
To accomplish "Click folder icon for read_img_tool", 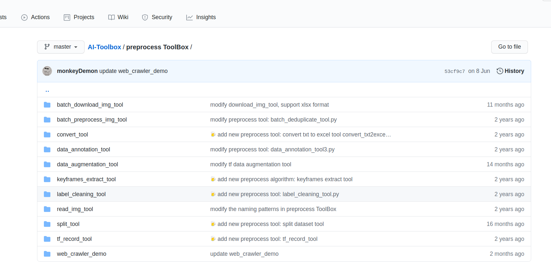I will (x=47, y=209).
